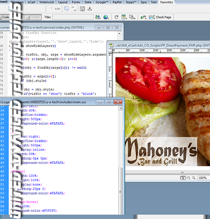The height and width of the screenshot is (219, 210).
Task: Click the "visStr = args[i+2];" code line
Action: (x=38, y=76)
